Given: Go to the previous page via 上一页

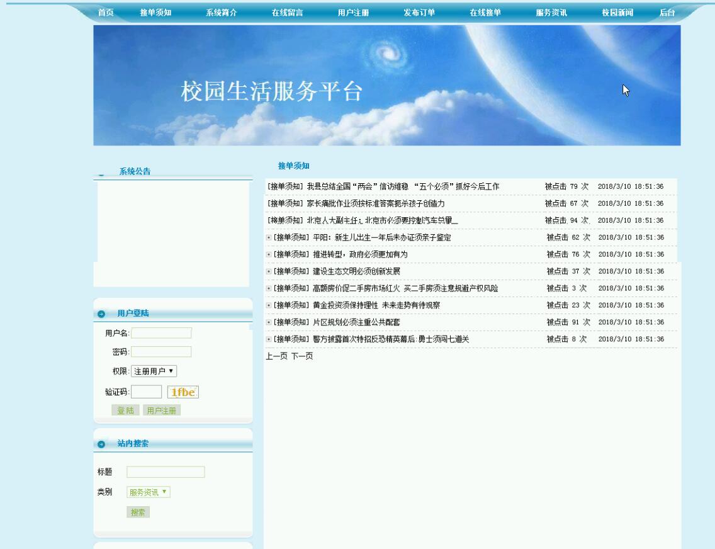Looking at the screenshot, I should (x=277, y=356).
